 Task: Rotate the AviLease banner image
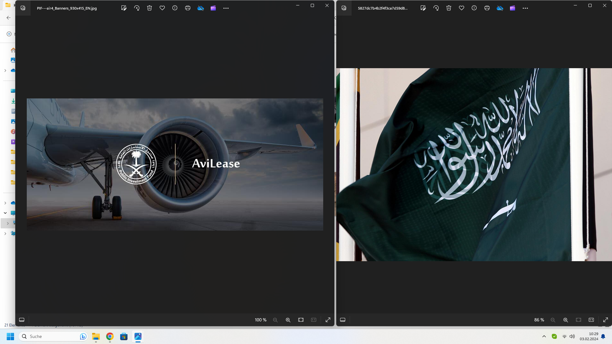click(x=137, y=8)
